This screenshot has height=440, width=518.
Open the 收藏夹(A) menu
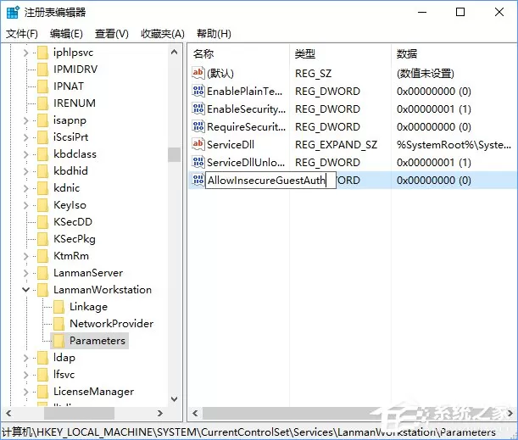point(163,33)
